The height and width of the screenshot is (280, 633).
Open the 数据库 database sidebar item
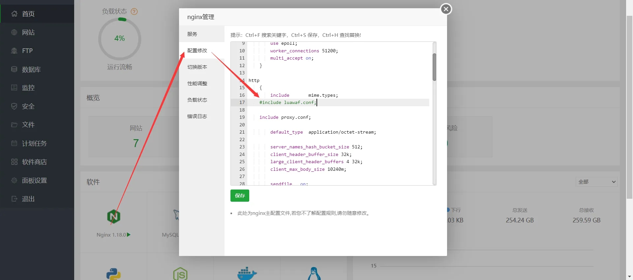[x=37, y=69]
